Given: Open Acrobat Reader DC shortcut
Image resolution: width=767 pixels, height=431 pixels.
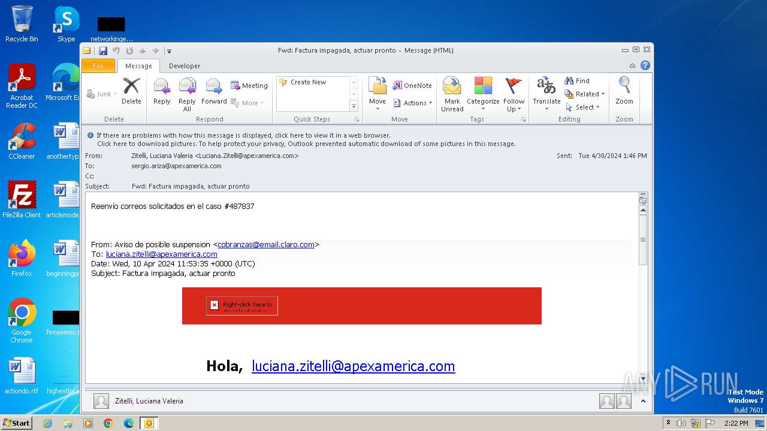Looking at the screenshot, I should coord(22,86).
